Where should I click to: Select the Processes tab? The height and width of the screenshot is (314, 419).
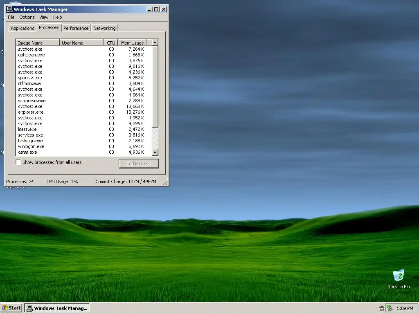tap(49, 27)
